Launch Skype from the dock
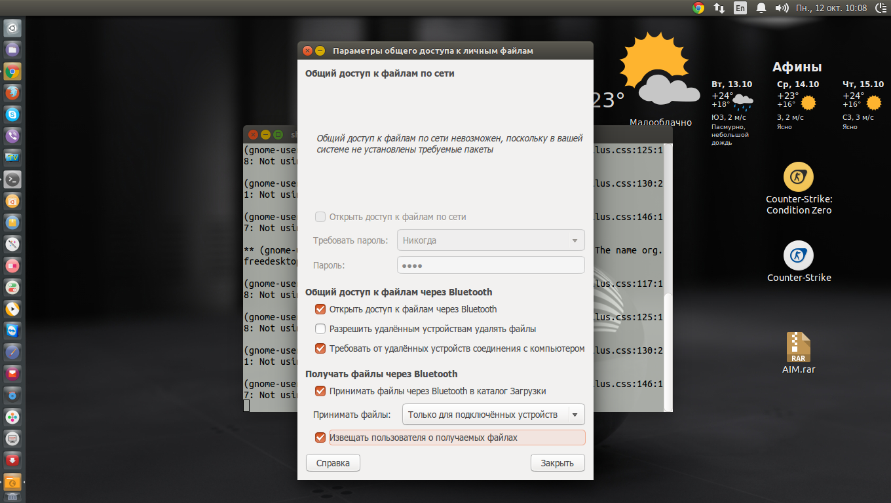 pyautogui.click(x=12, y=115)
